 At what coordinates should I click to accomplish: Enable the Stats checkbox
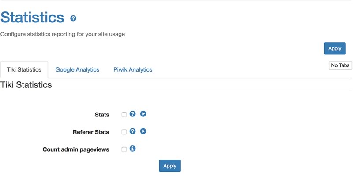[x=124, y=115]
